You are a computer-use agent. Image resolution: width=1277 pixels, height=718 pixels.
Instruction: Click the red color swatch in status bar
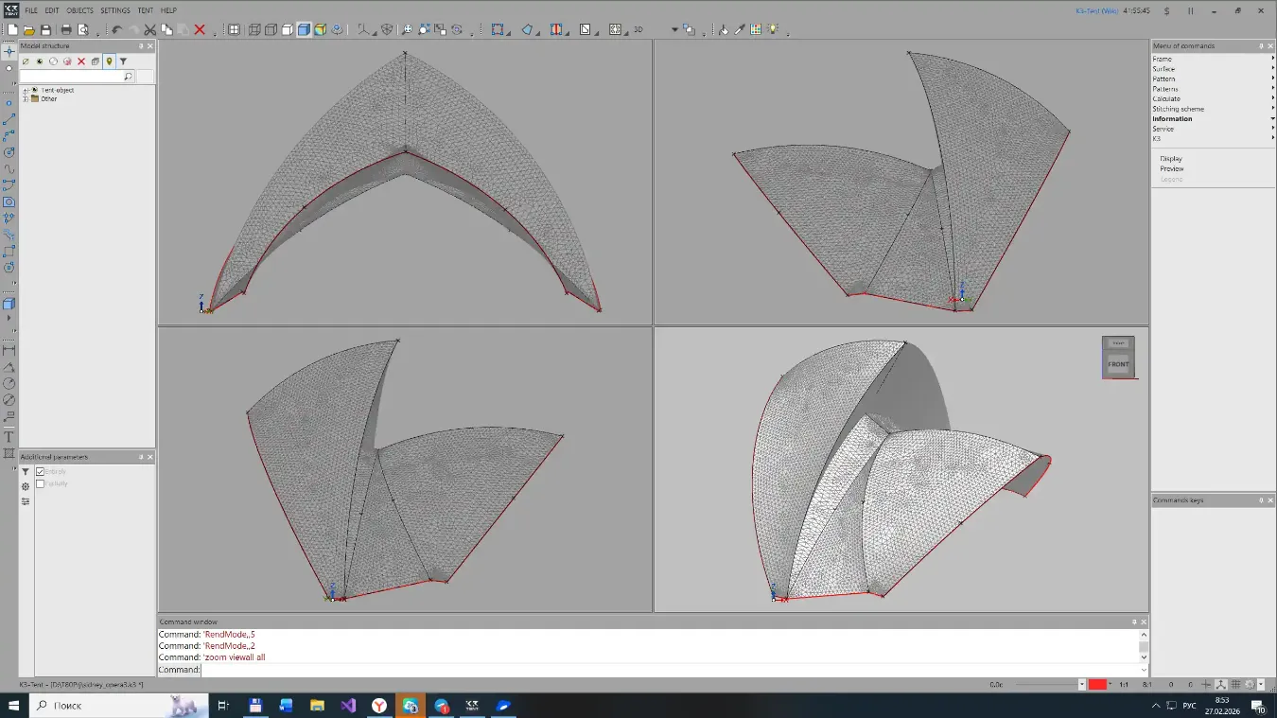click(1097, 684)
